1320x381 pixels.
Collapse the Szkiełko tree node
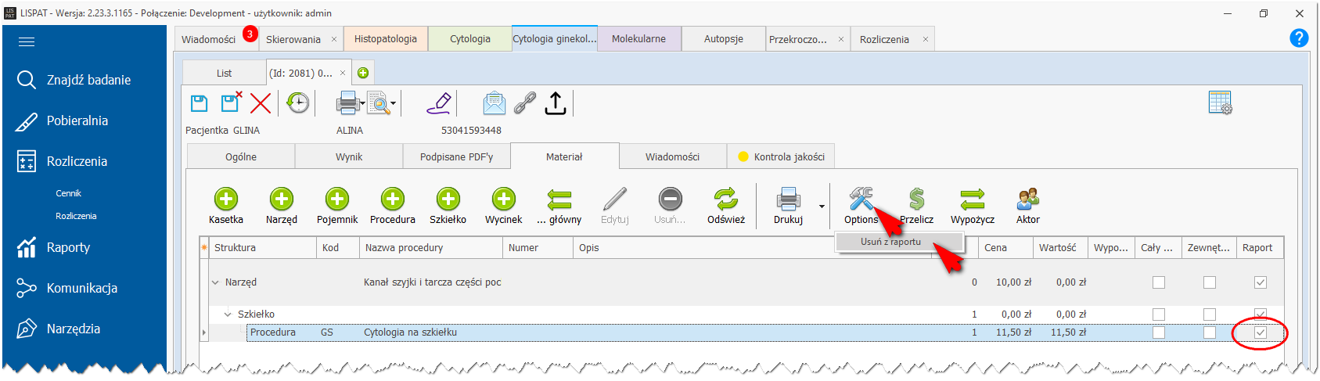[x=228, y=315]
